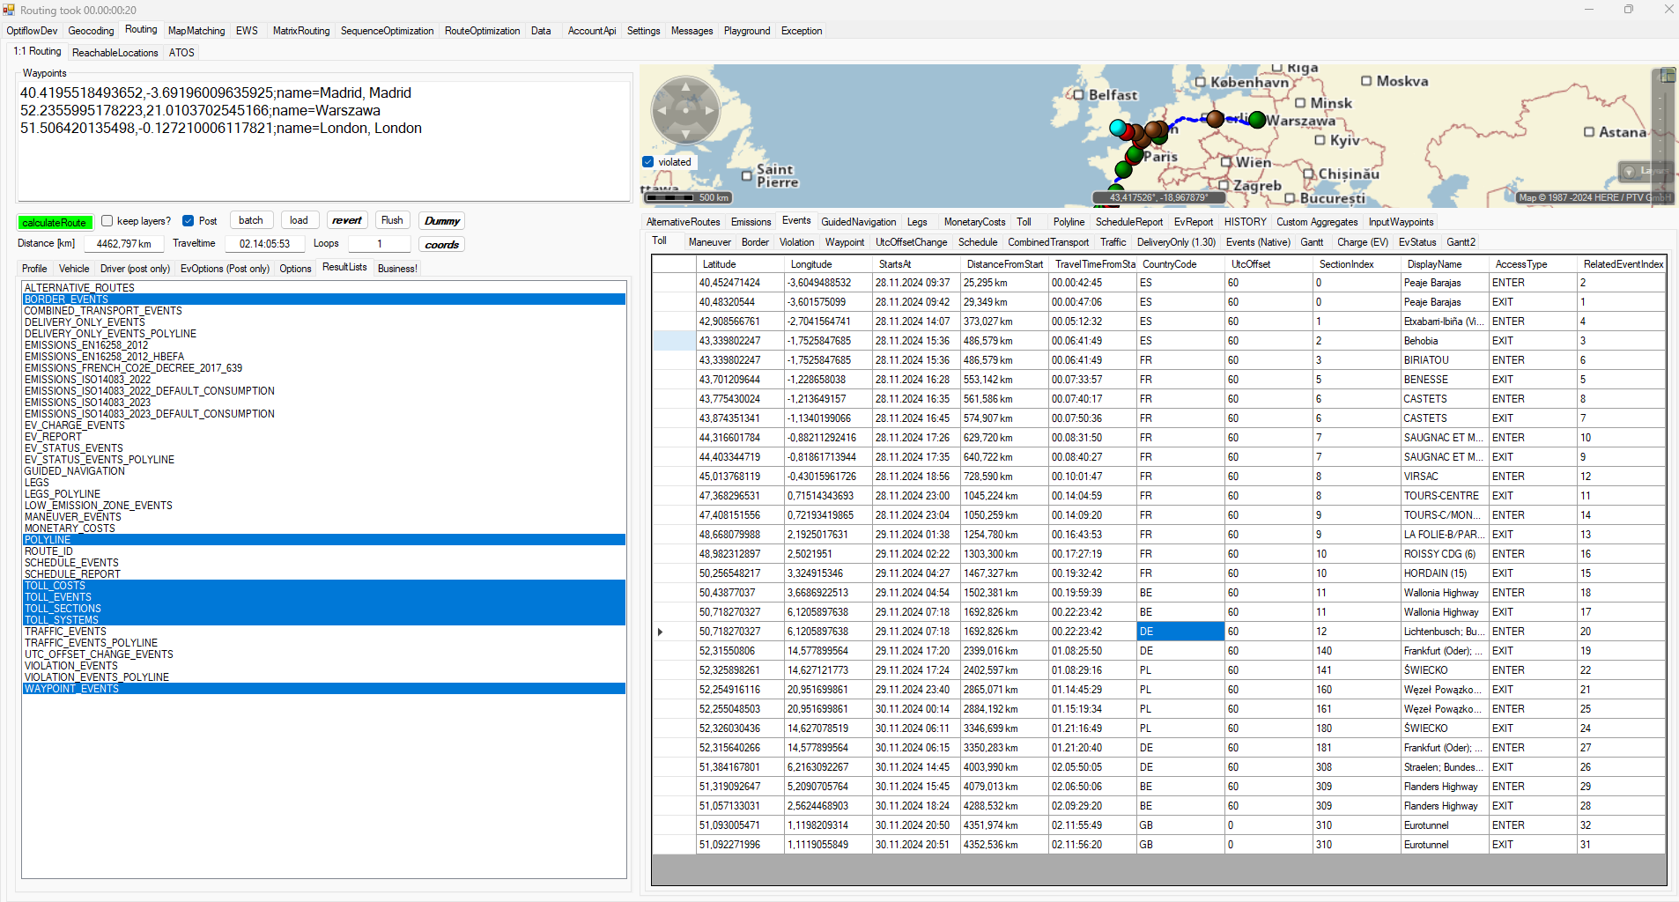The width and height of the screenshot is (1679, 902).
Task: Open the map overview icon in the top-right corner
Action: tap(1668, 75)
